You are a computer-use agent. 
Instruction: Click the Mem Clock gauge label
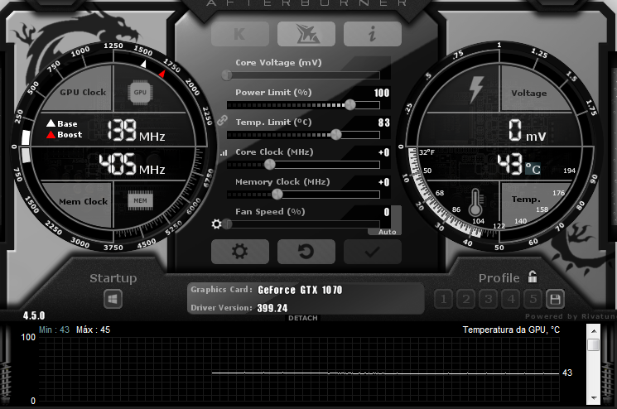click(x=83, y=202)
